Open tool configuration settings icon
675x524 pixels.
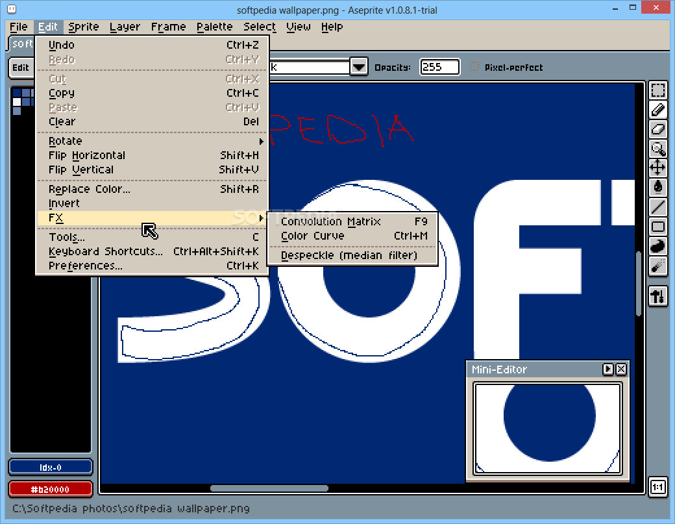(657, 297)
